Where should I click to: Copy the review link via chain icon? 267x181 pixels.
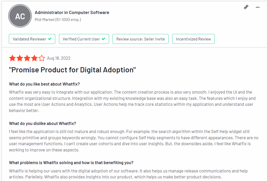click(x=246, y=7)
